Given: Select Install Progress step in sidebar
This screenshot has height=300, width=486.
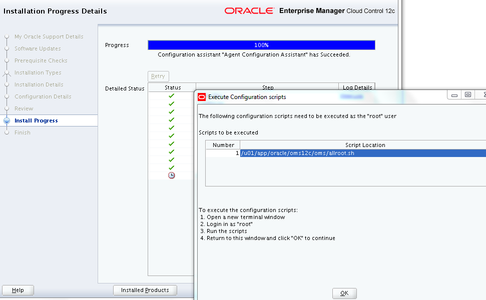Looking at the screenshot, I should pyautogui.click(x=36, y=120).
